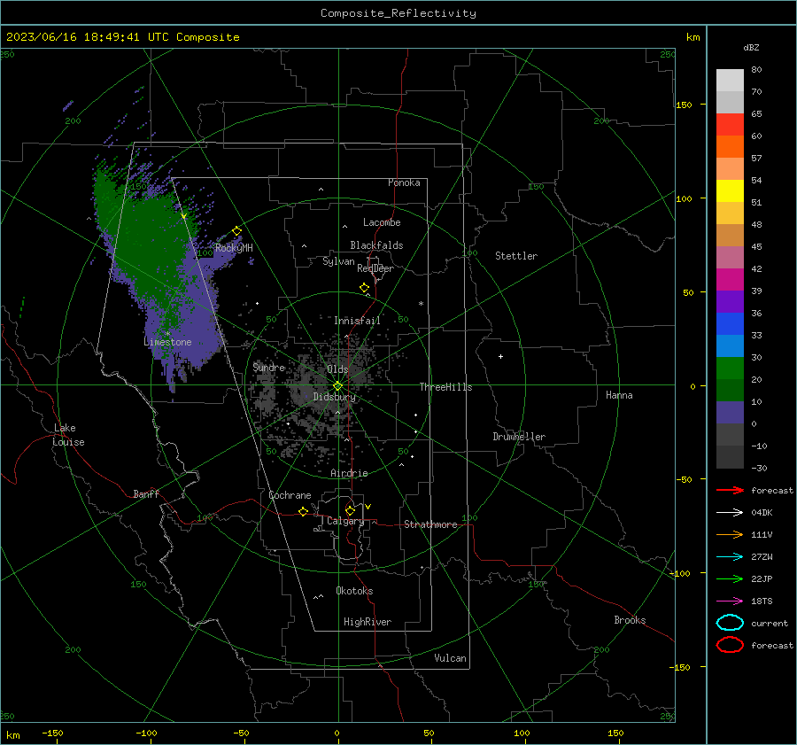Click the Sundre label
This screenshot has height=745, width=797.
(x=268, y=367)
